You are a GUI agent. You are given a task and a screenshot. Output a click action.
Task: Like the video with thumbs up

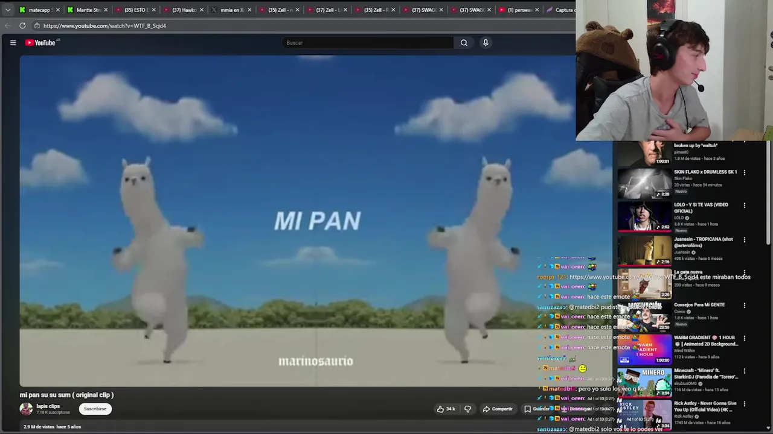[x=446, y=409]
